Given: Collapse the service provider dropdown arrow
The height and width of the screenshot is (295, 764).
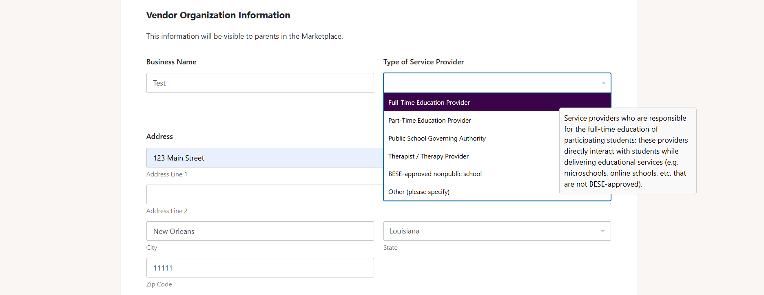Looking at the screenshot, I should tap(603, 83).
